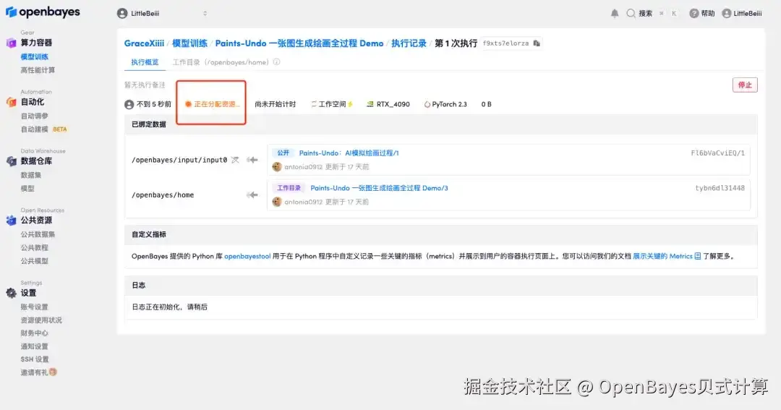The width and height of the screenshot is (781, 410).
Task: Click the 数据仓库 sidebar icon
Action: (x=11, y=161)
